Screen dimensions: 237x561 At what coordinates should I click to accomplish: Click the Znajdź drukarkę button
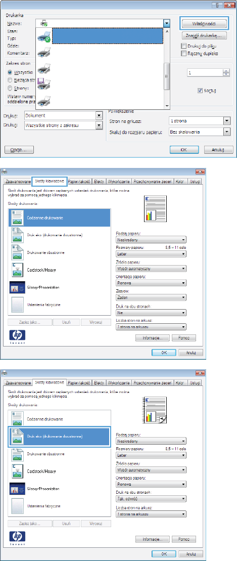[x=205, y=35]
